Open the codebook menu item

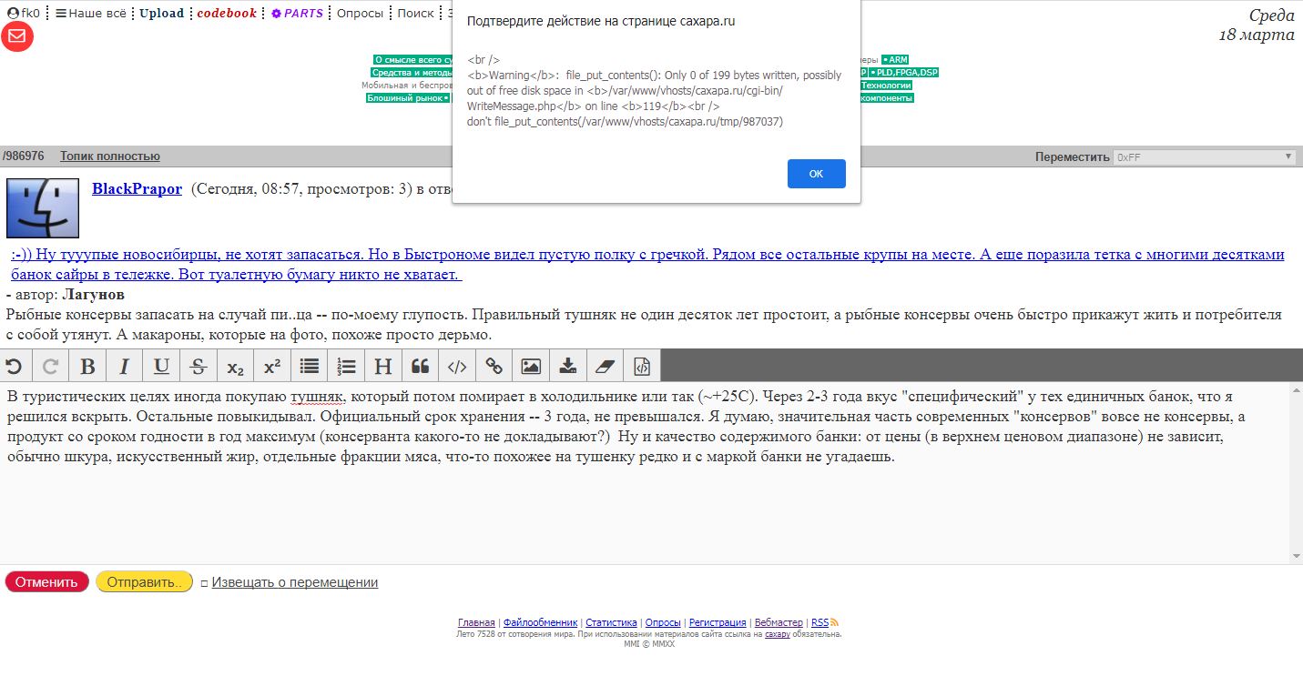227,14
